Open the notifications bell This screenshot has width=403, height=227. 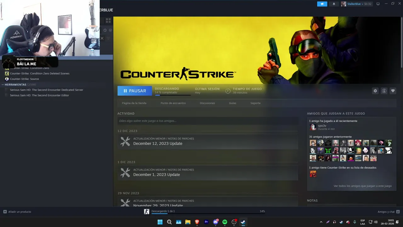point(334,4)
